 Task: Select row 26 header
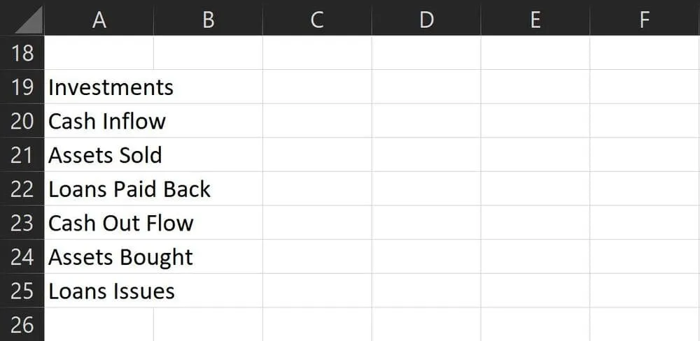pyautogui.click(x=22, y=324)
